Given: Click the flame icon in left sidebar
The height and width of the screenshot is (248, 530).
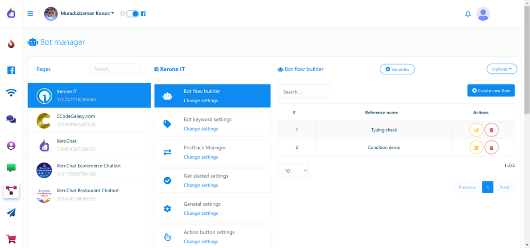Looking at the screenshot, I should (x=11, y=44).
